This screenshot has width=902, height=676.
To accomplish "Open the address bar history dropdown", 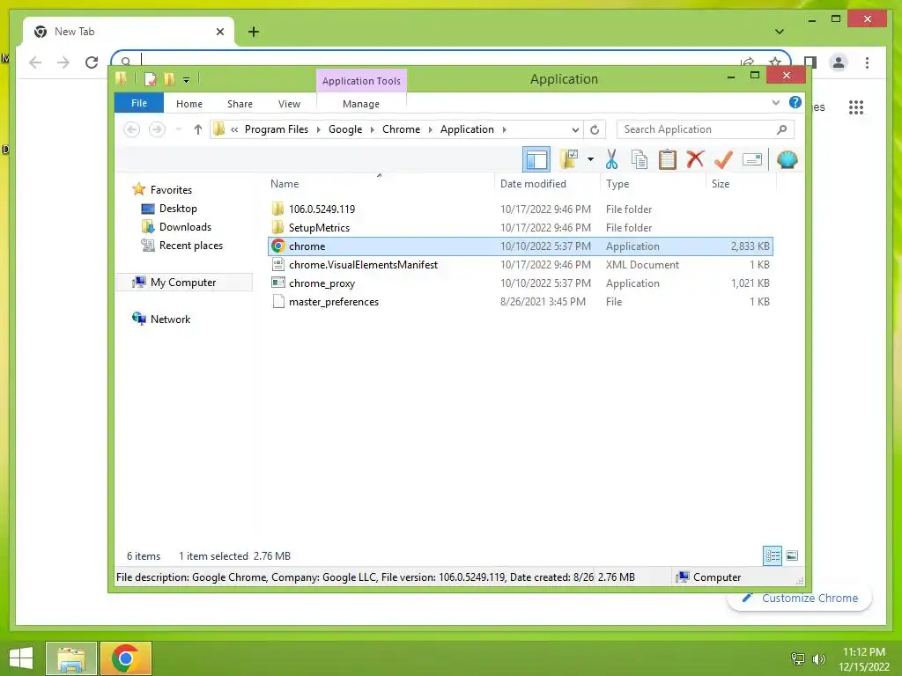I will (574, 130).
